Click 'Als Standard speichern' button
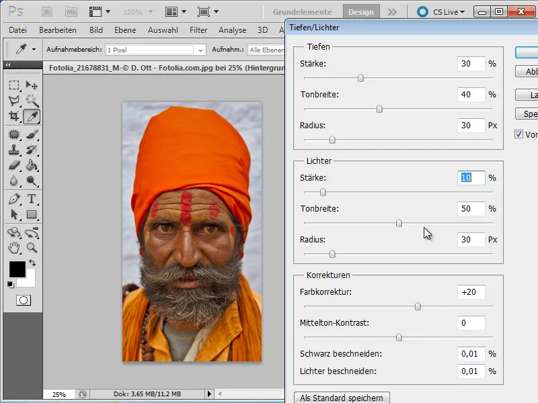The height and width of the screenshot is (403, 538). coord(342,398)
